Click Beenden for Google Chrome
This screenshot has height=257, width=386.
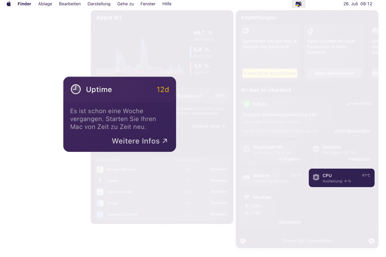point(219,169)
